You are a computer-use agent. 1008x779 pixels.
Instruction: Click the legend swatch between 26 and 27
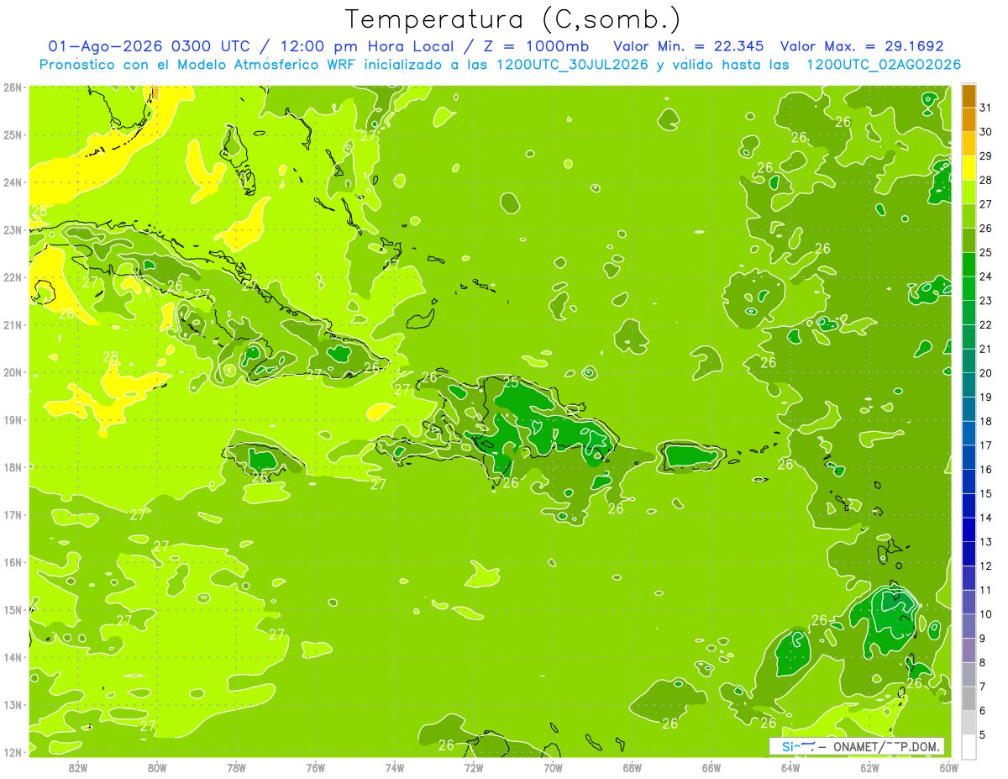[969, 216]
